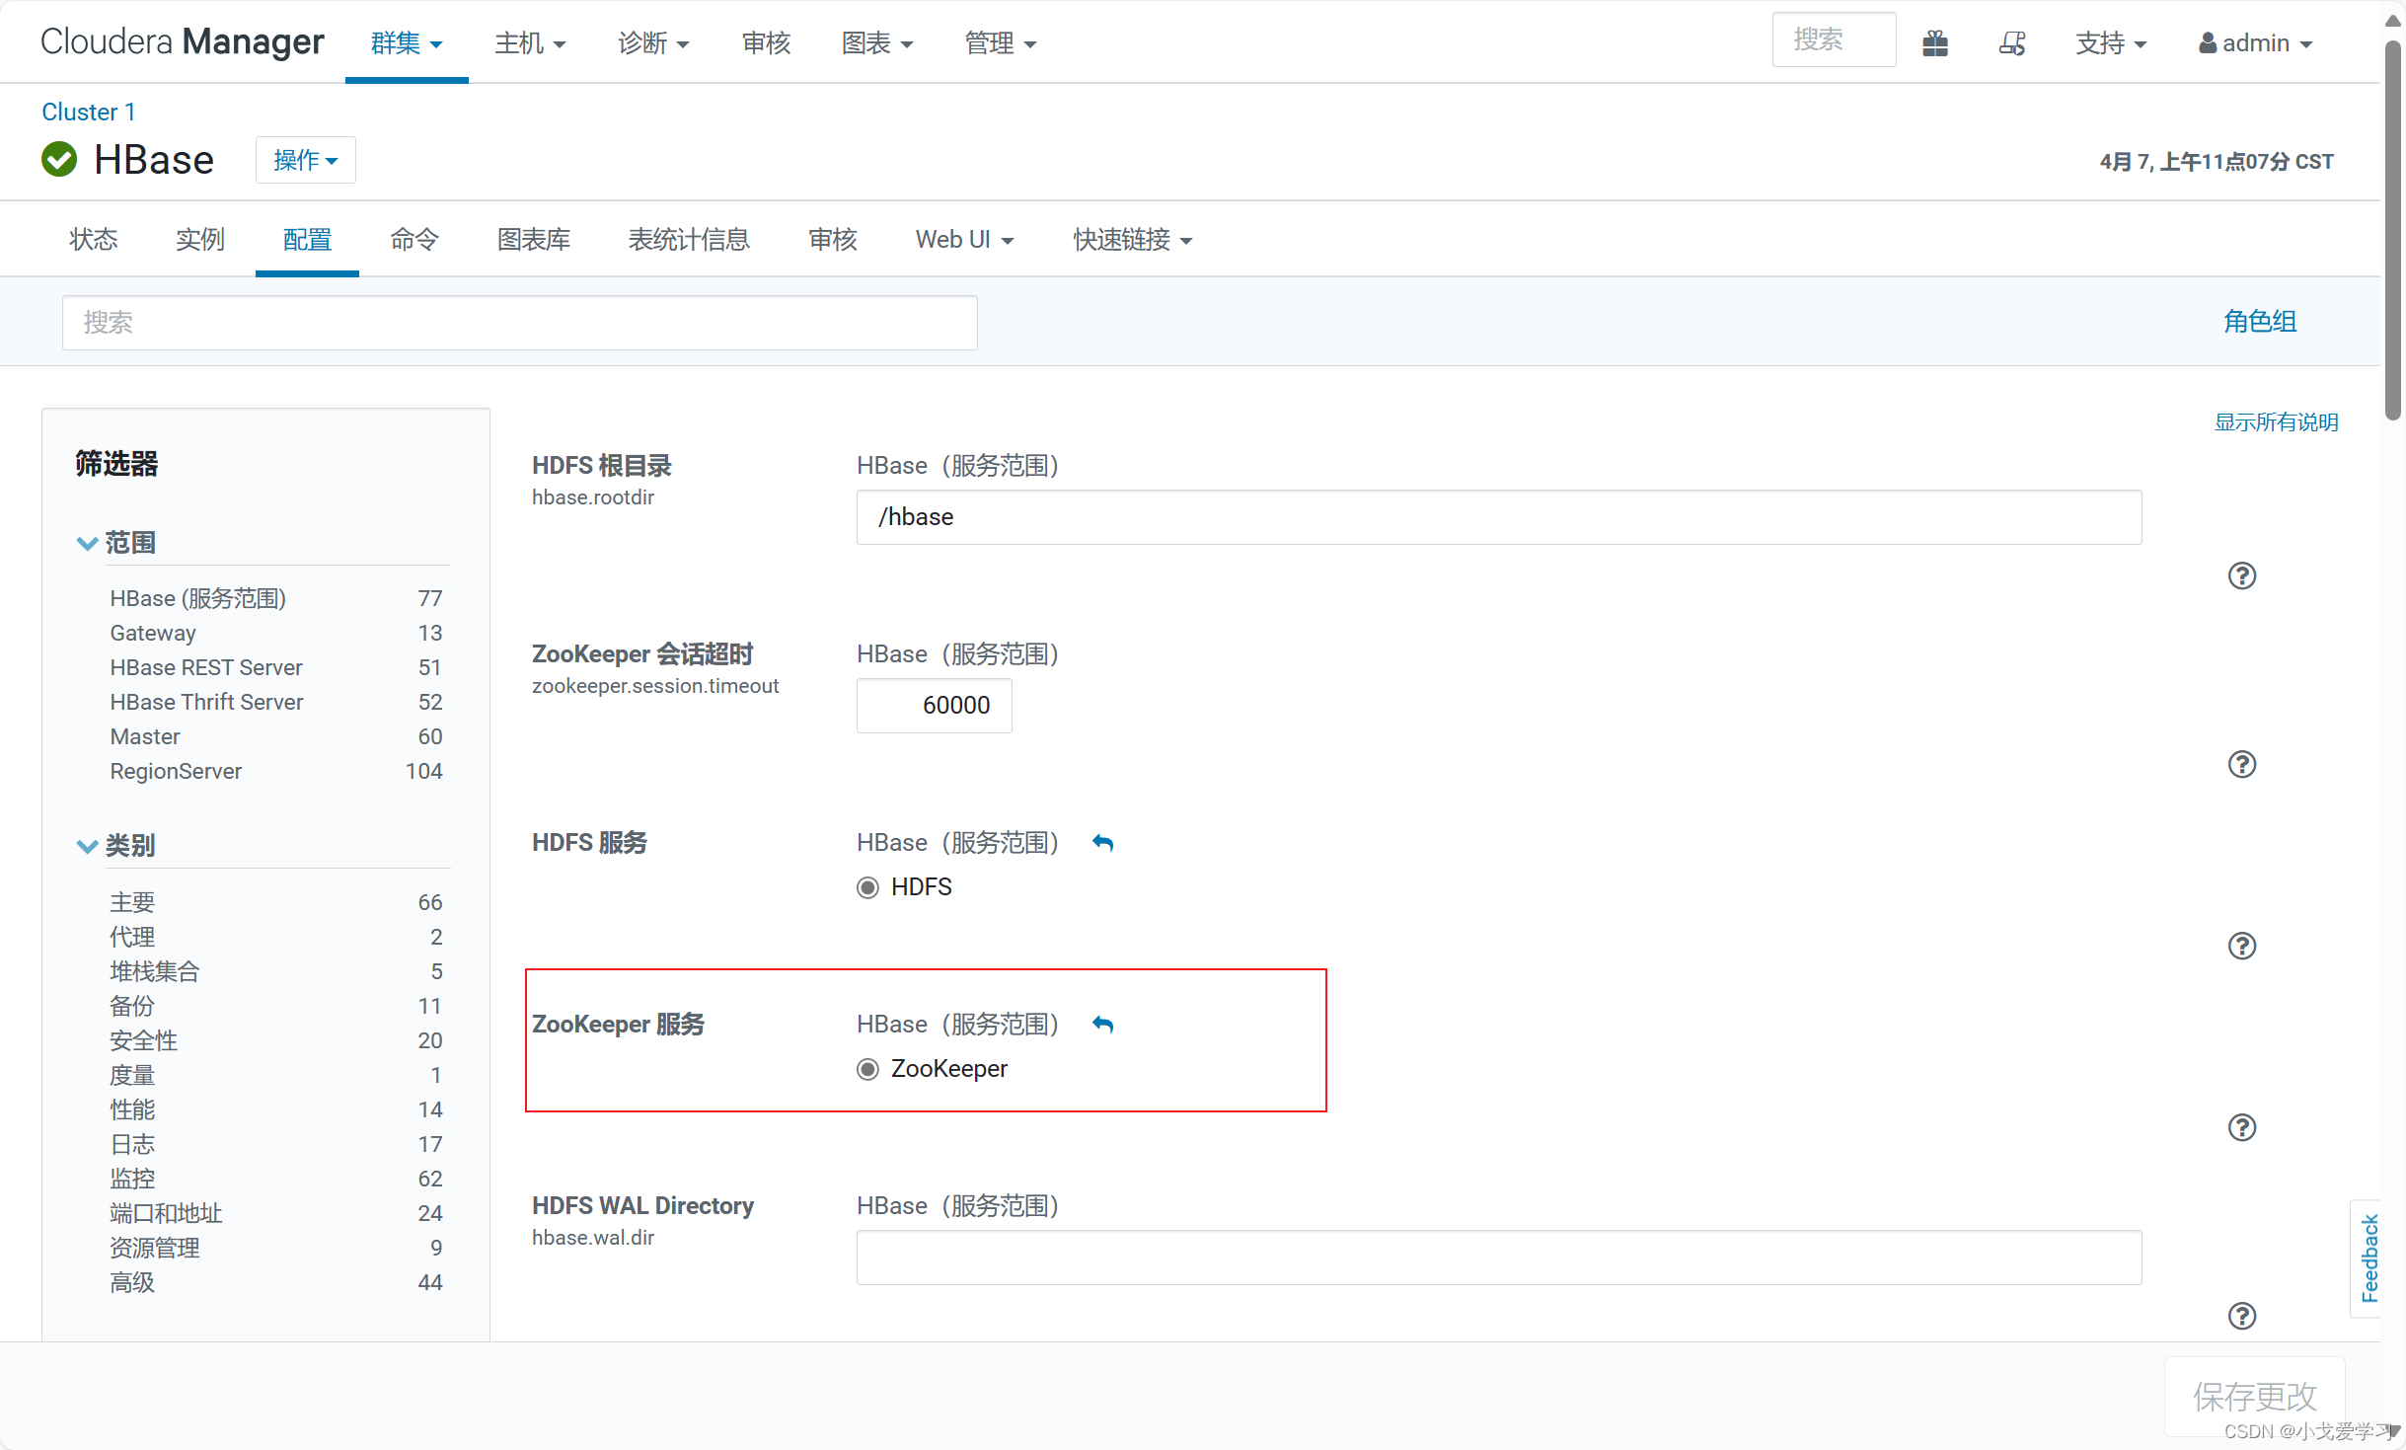2406x1450 pixels.
Task: Show help for HDFS WAL Directory setting
Action: click(2242, 1316)
